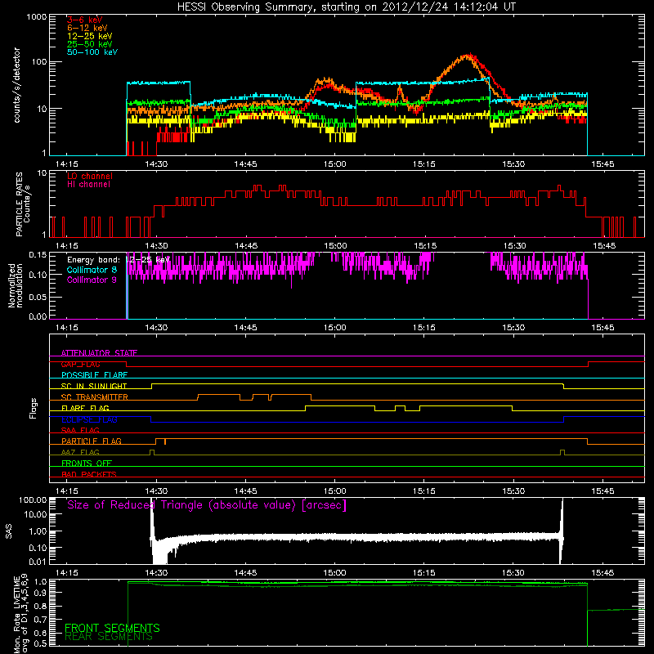Click the FRONTS_OFF flag label
654x654 pixels.
click(x=87, y=464)
